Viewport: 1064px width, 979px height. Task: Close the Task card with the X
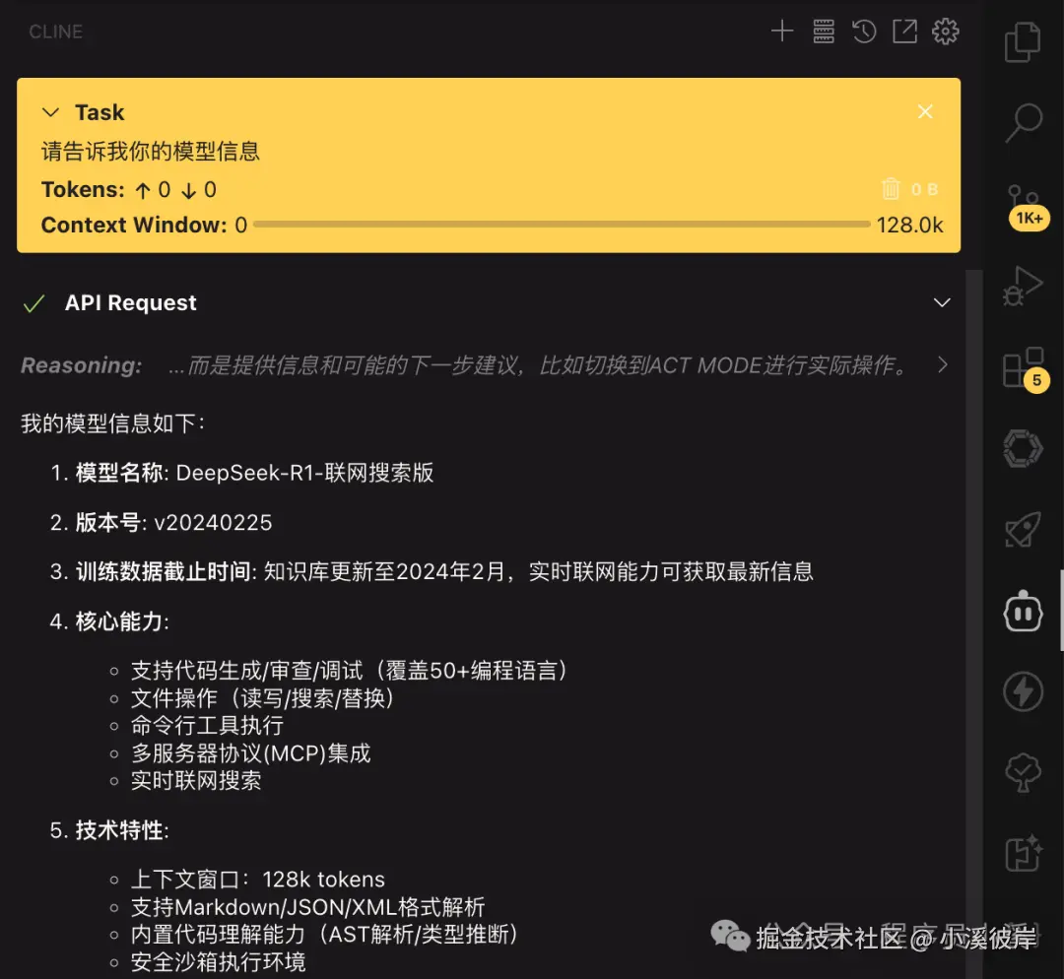[925, 112]
